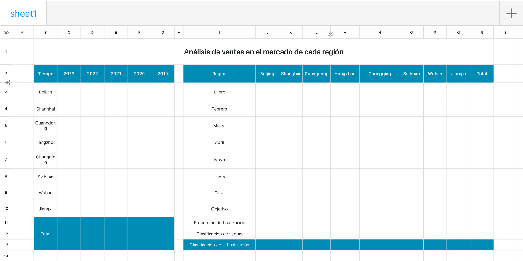This screenshot has height=261, width=523.
Task: Select the 'Wuhan' row label in column B
Action: 46,192
